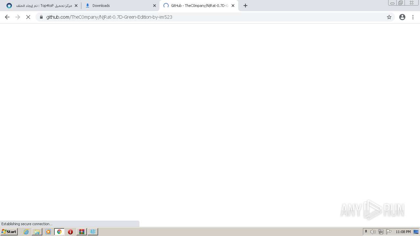View site info via the padlock icon
This screenshot has height=236, width=420.
coord(41,17)
